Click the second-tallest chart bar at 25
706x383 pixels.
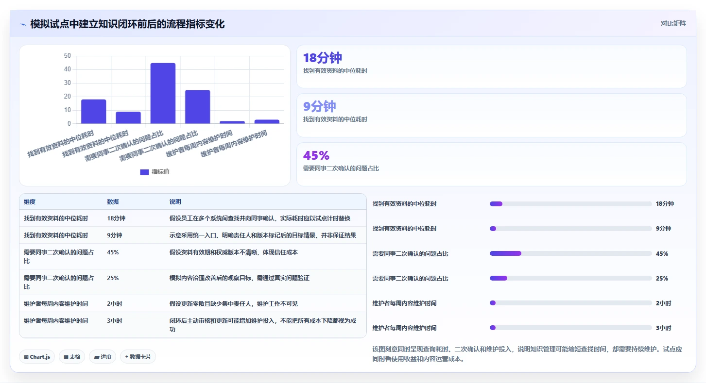198,107
